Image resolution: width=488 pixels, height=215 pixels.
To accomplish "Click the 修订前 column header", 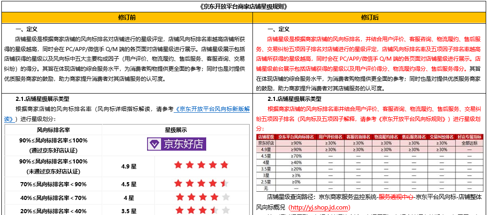I will [127, 18].
